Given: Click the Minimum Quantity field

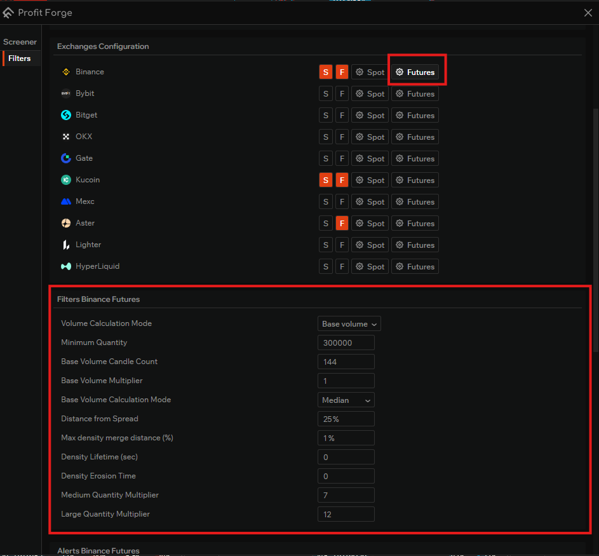Looking at the screenshot, I should [x=346, y=342].
